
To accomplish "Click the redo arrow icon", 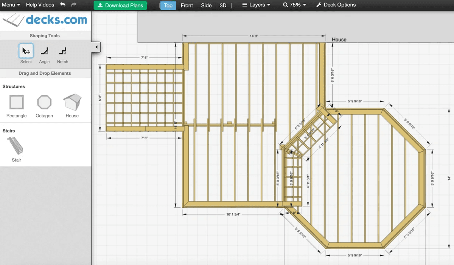I will click(74, 5).
